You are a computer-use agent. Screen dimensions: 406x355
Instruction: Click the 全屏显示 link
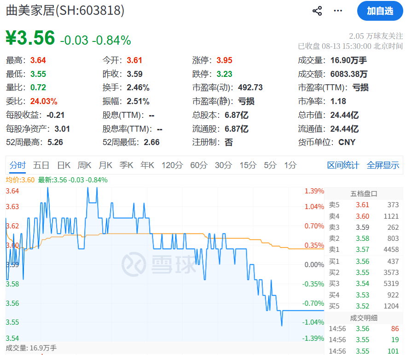(x=383, y=165)
